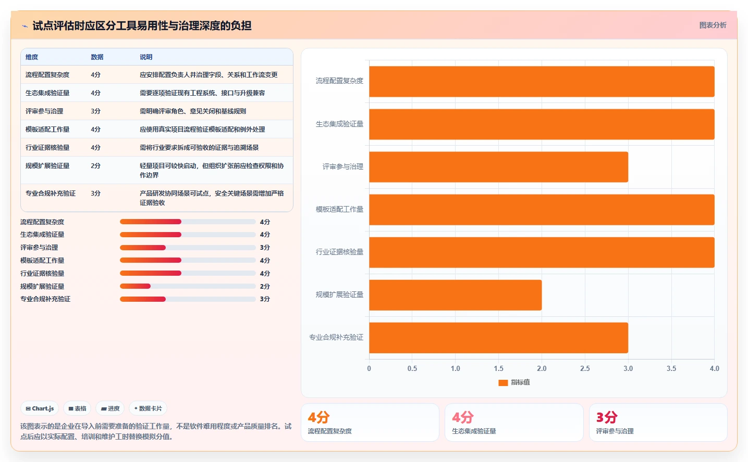Click the progress bar for 行业证据核验量
748x462 pixels.
pyautogui.click(x=188, y=273)
